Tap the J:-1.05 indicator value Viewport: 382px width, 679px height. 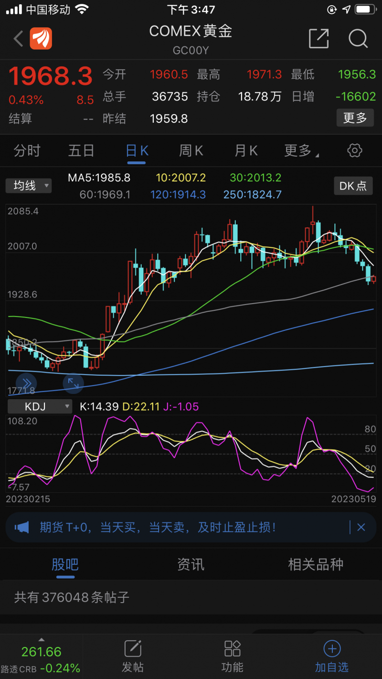(x=180, y=407)
